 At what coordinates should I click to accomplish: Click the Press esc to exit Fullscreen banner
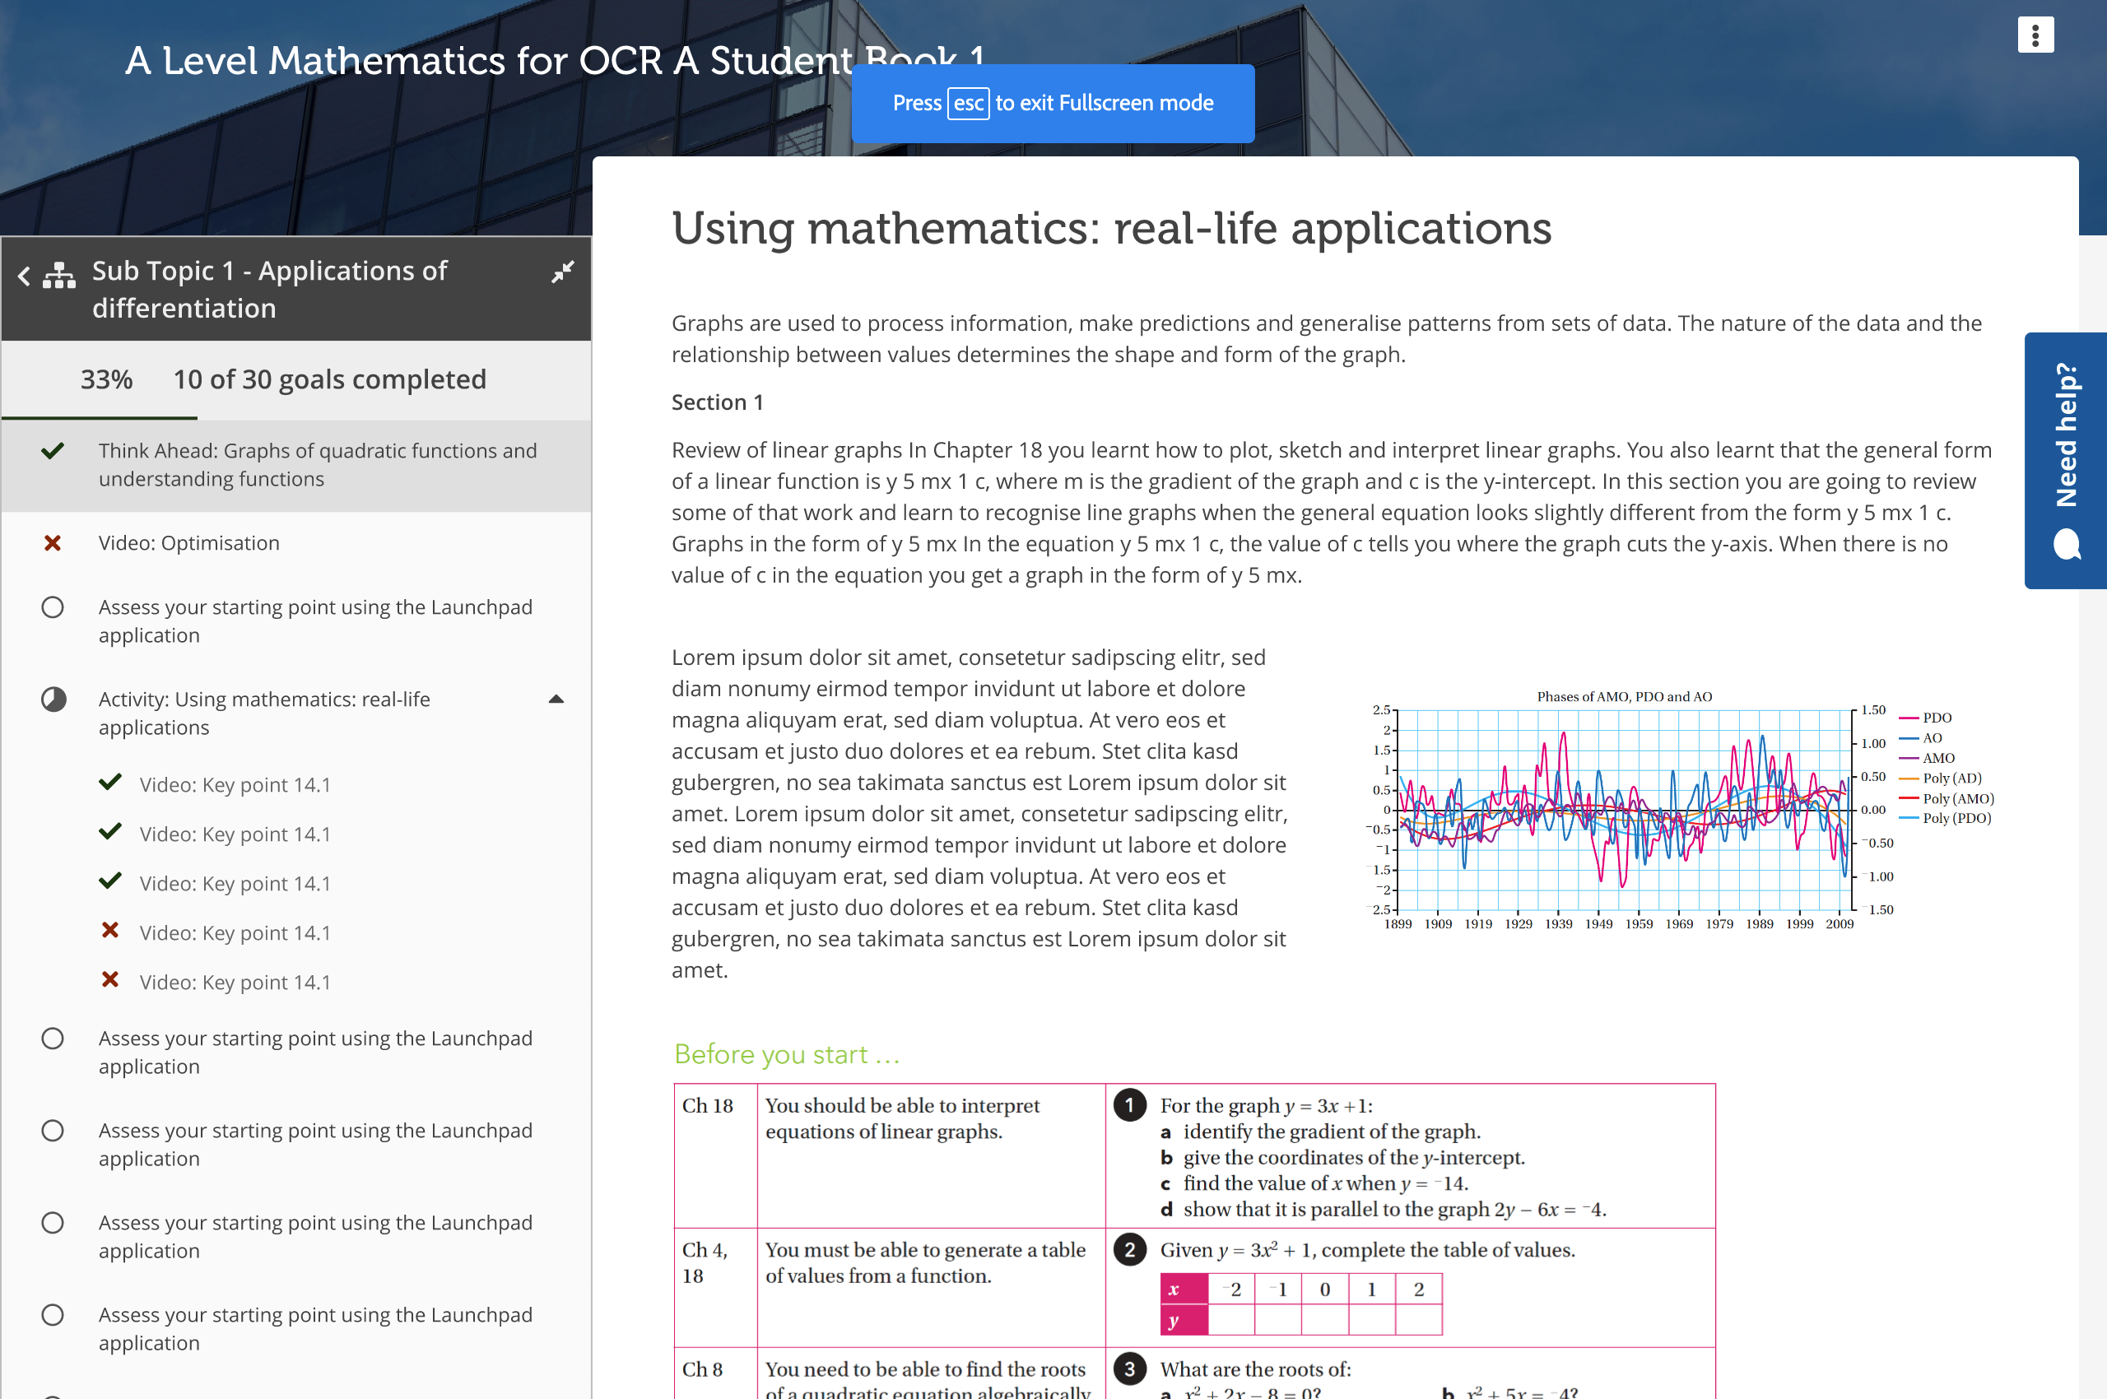pos(1053,103)
